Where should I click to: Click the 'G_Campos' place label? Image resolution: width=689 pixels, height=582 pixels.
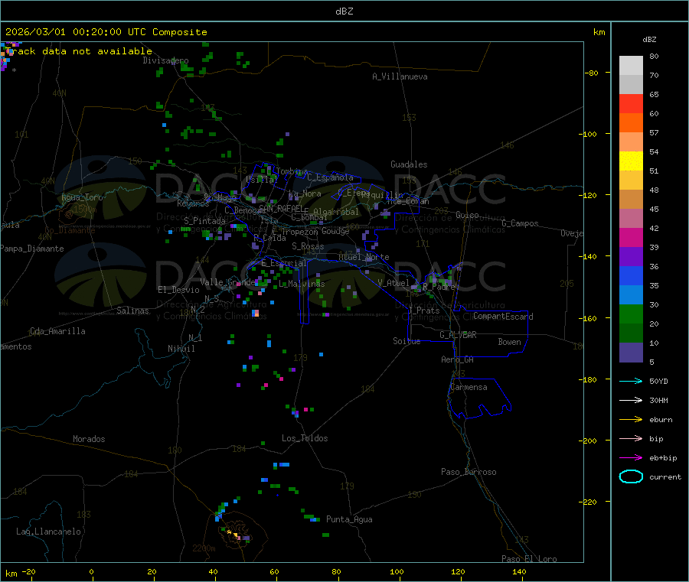pyautogui.click(x=520, y=223)
